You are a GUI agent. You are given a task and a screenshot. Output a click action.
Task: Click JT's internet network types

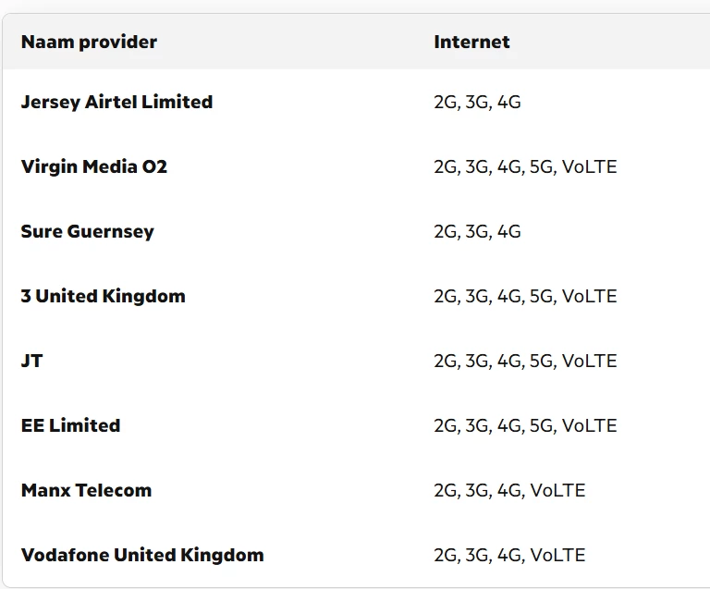[x=525, y=362]
